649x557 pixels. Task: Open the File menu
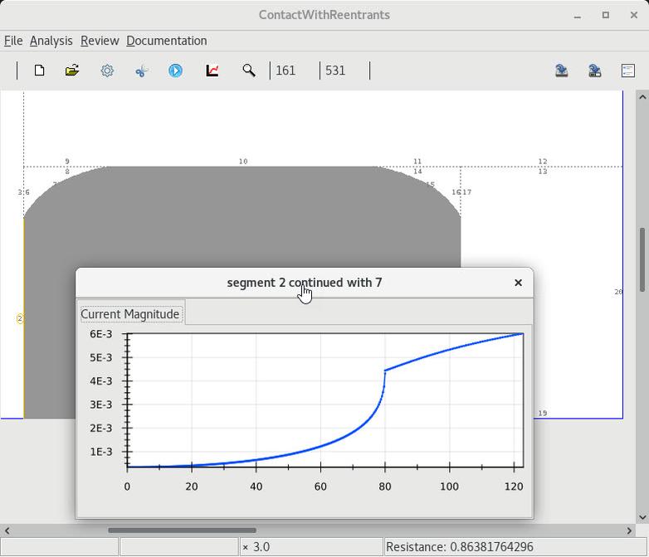click(x=13, y=41)
